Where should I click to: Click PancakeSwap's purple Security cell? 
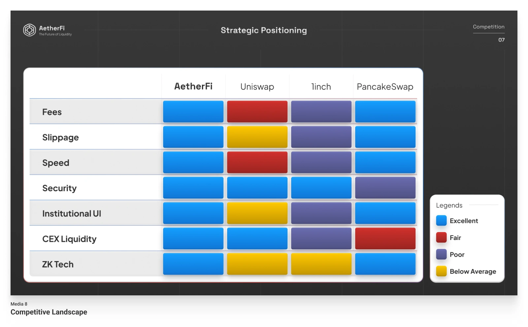point(385,188)
